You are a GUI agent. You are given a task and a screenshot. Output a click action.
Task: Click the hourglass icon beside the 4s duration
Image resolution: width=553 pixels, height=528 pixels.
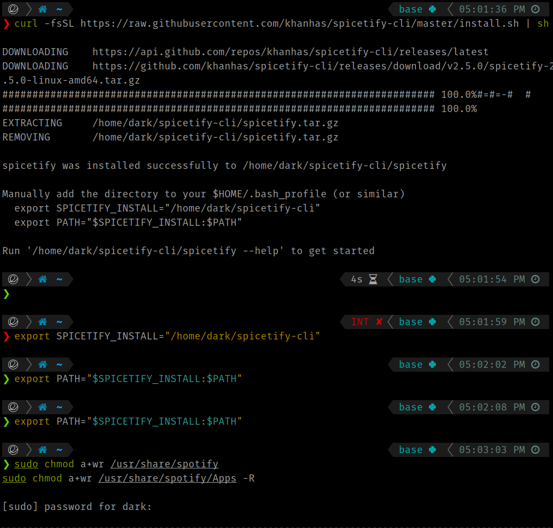pyautogui.click(x=373, y=279)
